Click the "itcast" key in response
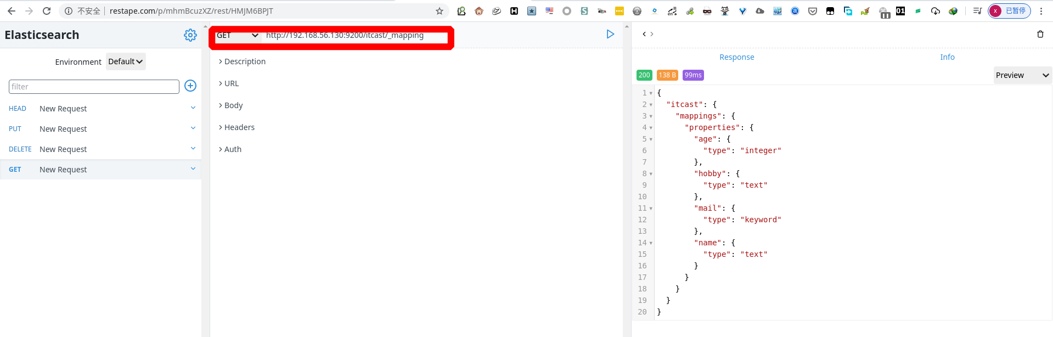 [685, 104]
